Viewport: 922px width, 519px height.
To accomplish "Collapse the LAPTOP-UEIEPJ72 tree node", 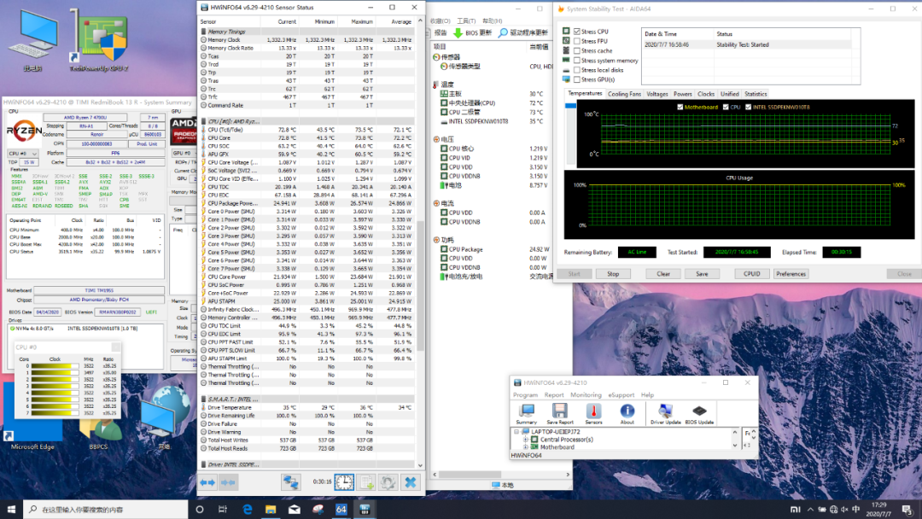I will point(516,432).
